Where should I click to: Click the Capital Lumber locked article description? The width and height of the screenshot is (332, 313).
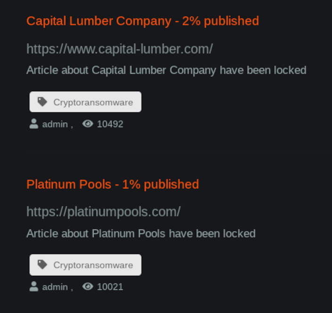(166, 70)
